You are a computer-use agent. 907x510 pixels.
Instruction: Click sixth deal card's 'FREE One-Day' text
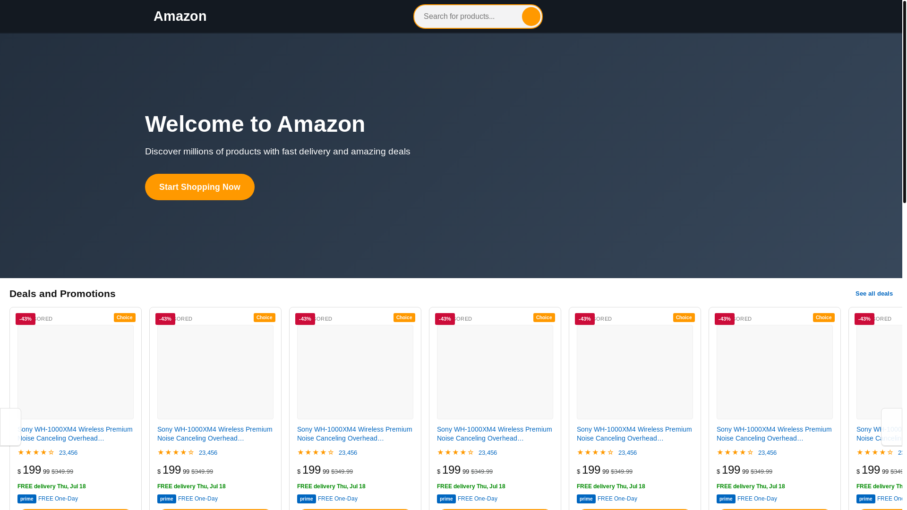[x=757, y=499]
